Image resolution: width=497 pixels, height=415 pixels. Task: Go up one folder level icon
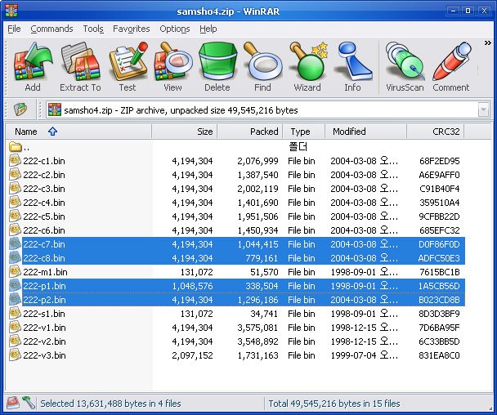20,110
